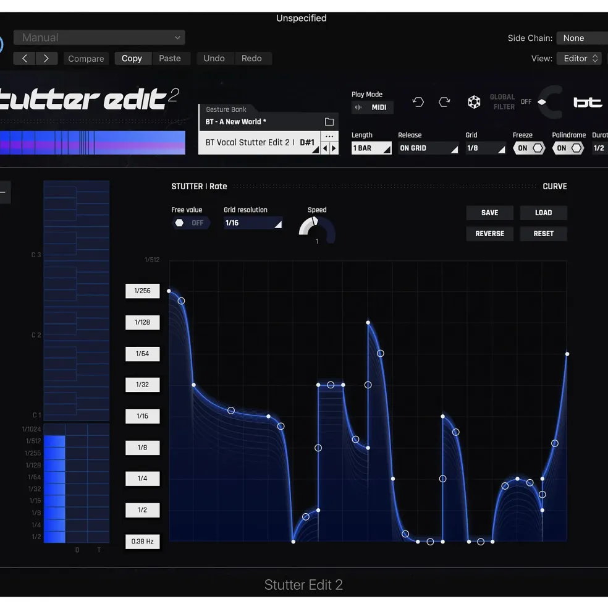The width and height of the screenshot is (608, 609).
Task: Open Grid 1/8 dropdown
Action: coord(485,148)
